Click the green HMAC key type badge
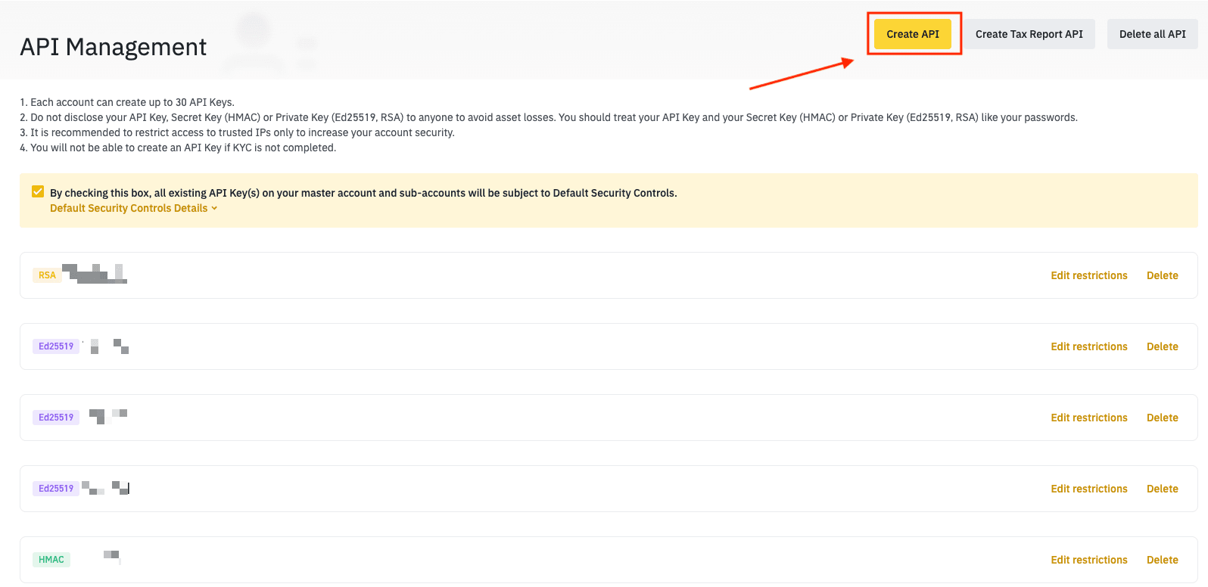Image resolution: width=1208 pixels, height=587 pixels. pos(51,560)
